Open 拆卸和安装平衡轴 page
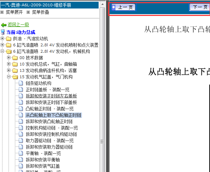The height and width of the screenshot is (172, 210). pyautogui.click(x=43, y=160)
